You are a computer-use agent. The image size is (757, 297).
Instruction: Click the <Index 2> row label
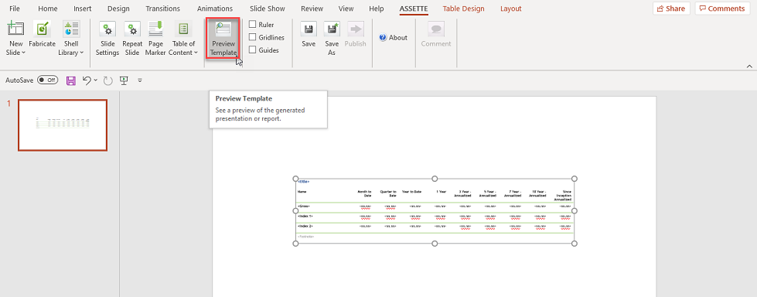305,226
